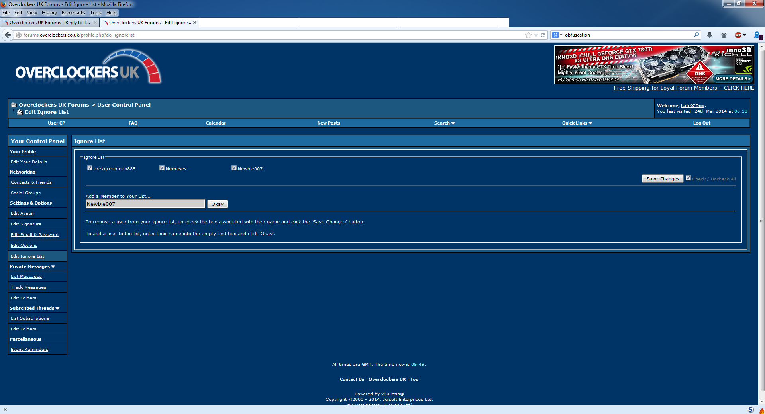Click Log Out in the navbar
The image size is (765, 414).
tap(702, 123)
